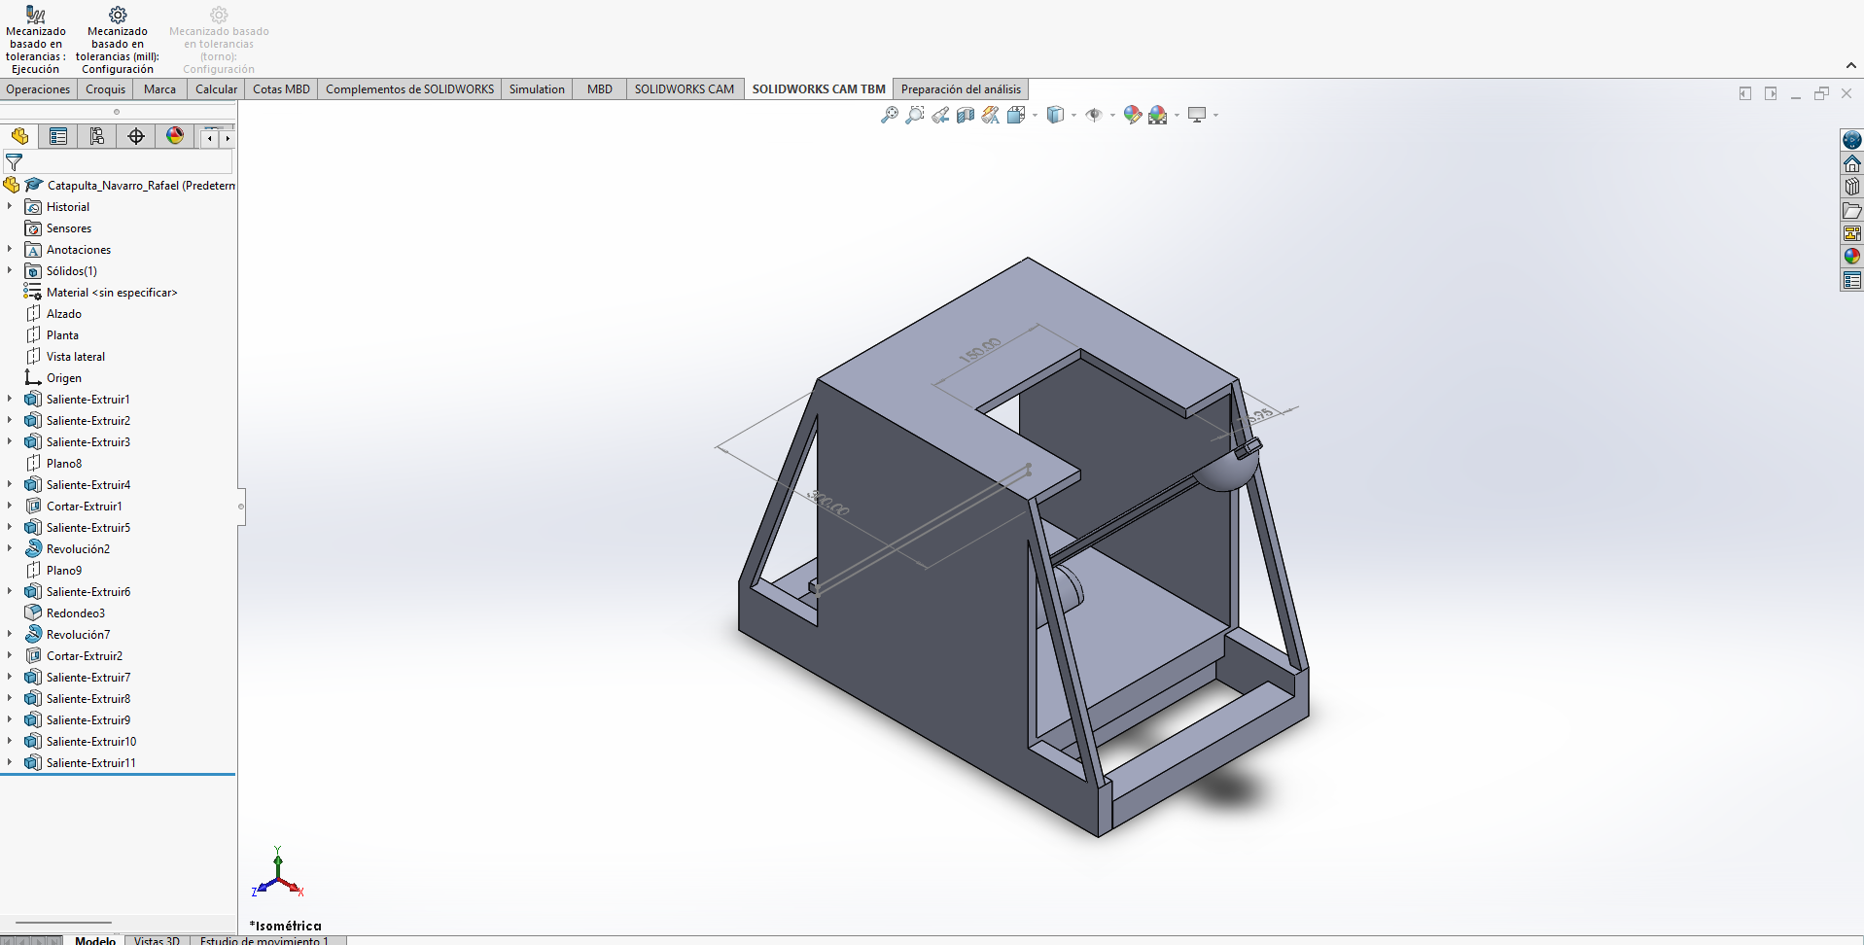Open task pane Home icon

point(1851,163)
